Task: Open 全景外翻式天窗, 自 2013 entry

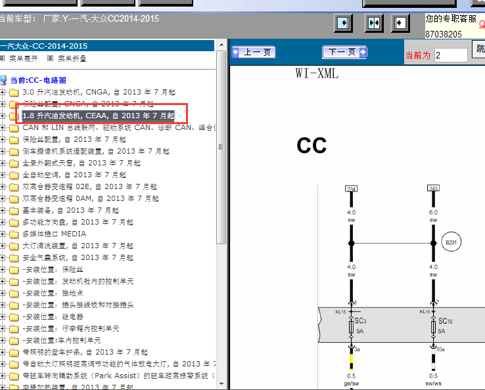Action: pos(81,163)
